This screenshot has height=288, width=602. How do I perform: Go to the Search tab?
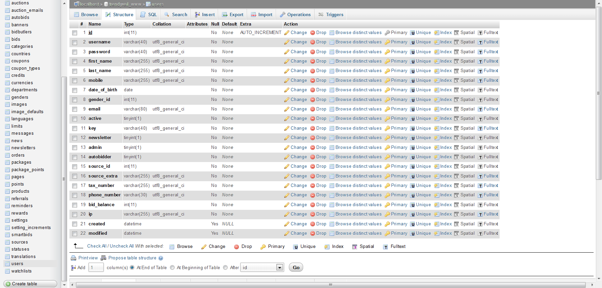176,14
